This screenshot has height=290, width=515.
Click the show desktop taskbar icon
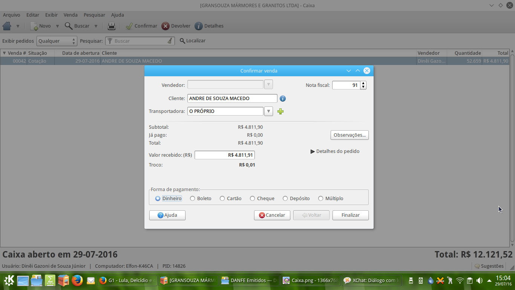pos(23,280)
